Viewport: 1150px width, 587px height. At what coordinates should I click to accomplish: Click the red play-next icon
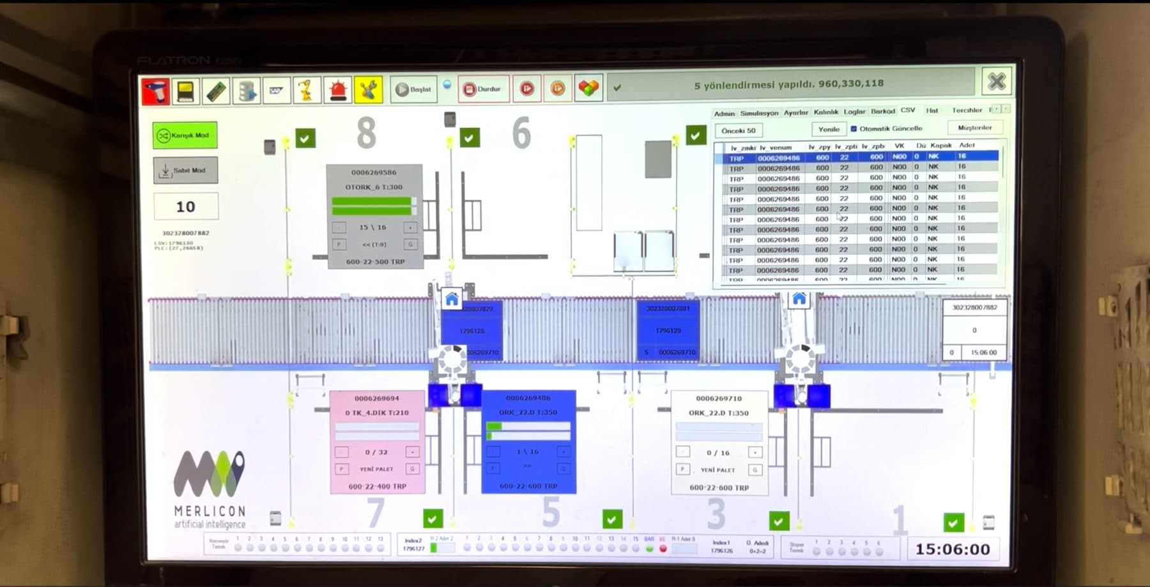click(x=526, y=89)
